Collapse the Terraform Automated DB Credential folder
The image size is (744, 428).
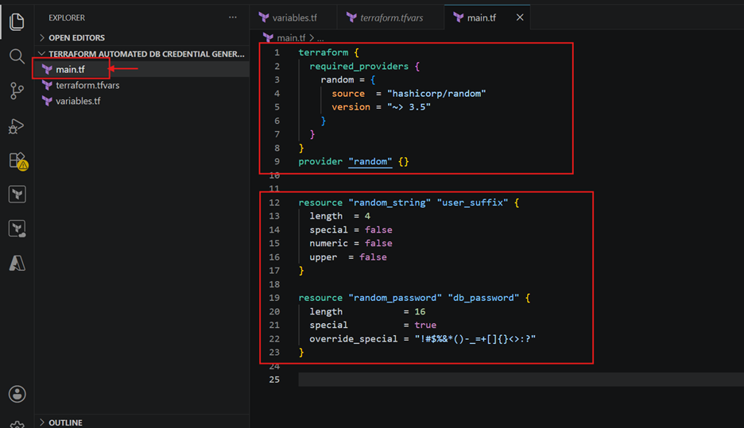click(141, 53)
